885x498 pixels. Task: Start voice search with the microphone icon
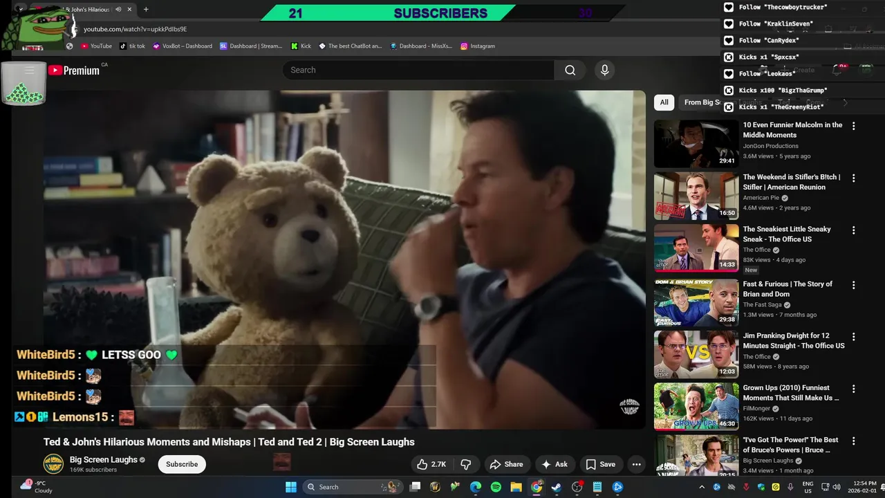click(x=604, y=70)
